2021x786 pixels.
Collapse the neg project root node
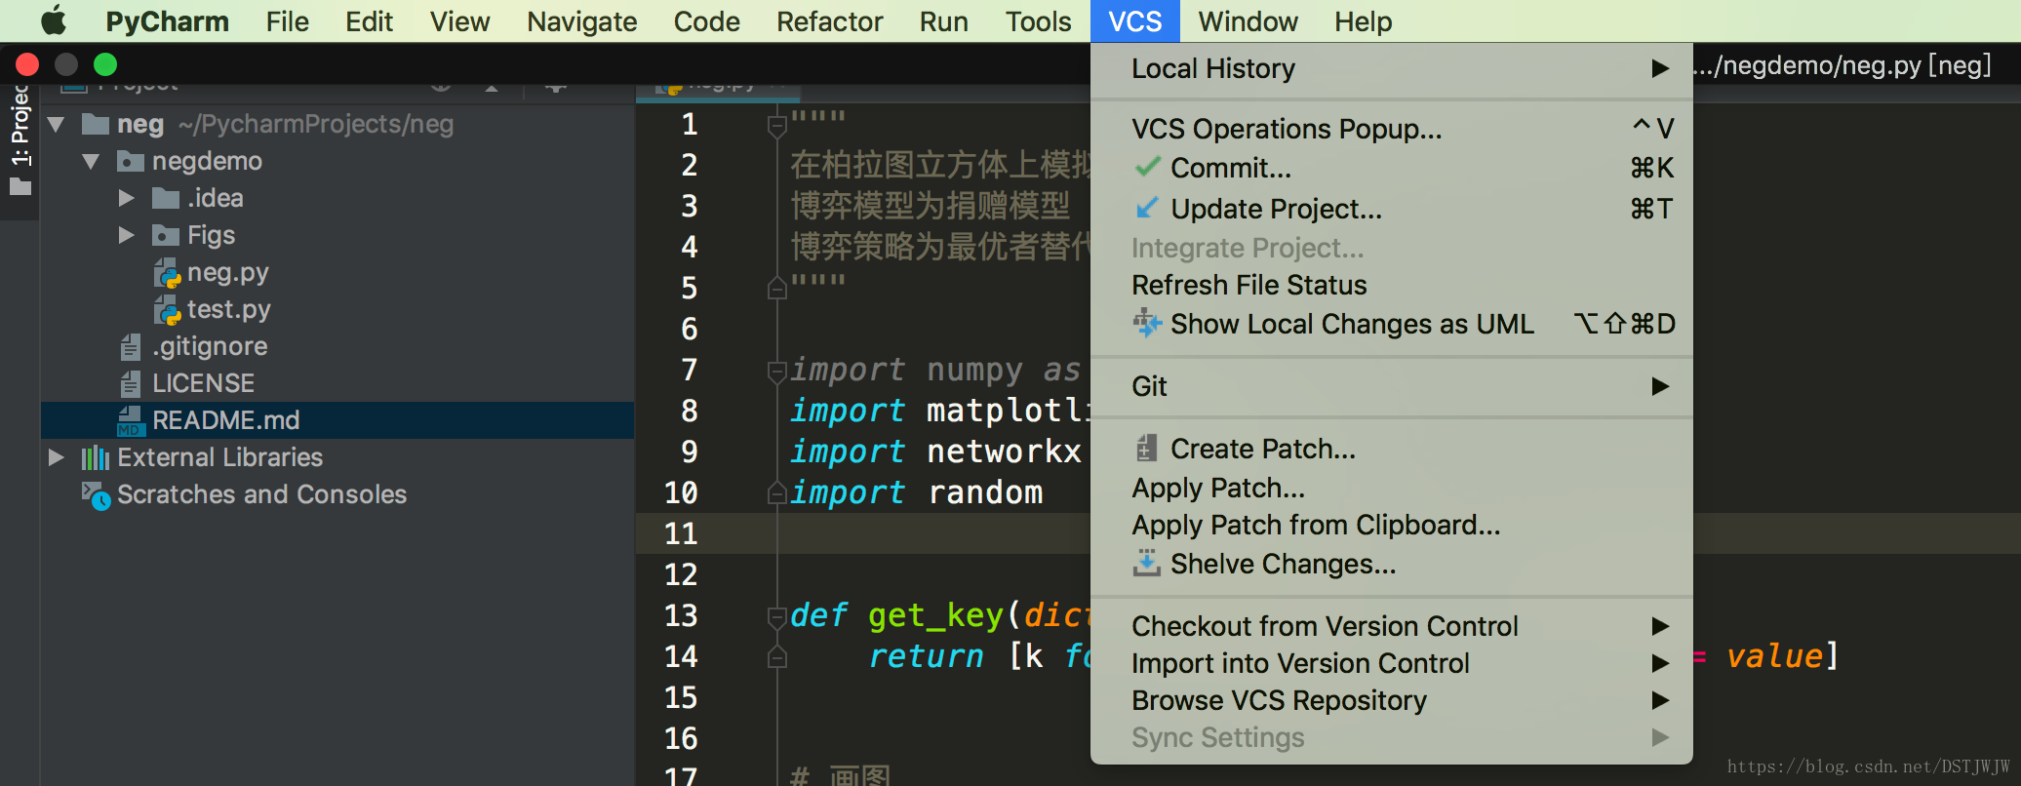coord(56,124)
